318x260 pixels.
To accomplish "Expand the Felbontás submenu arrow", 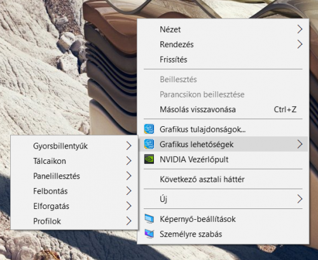I will (x=129, y=191).
